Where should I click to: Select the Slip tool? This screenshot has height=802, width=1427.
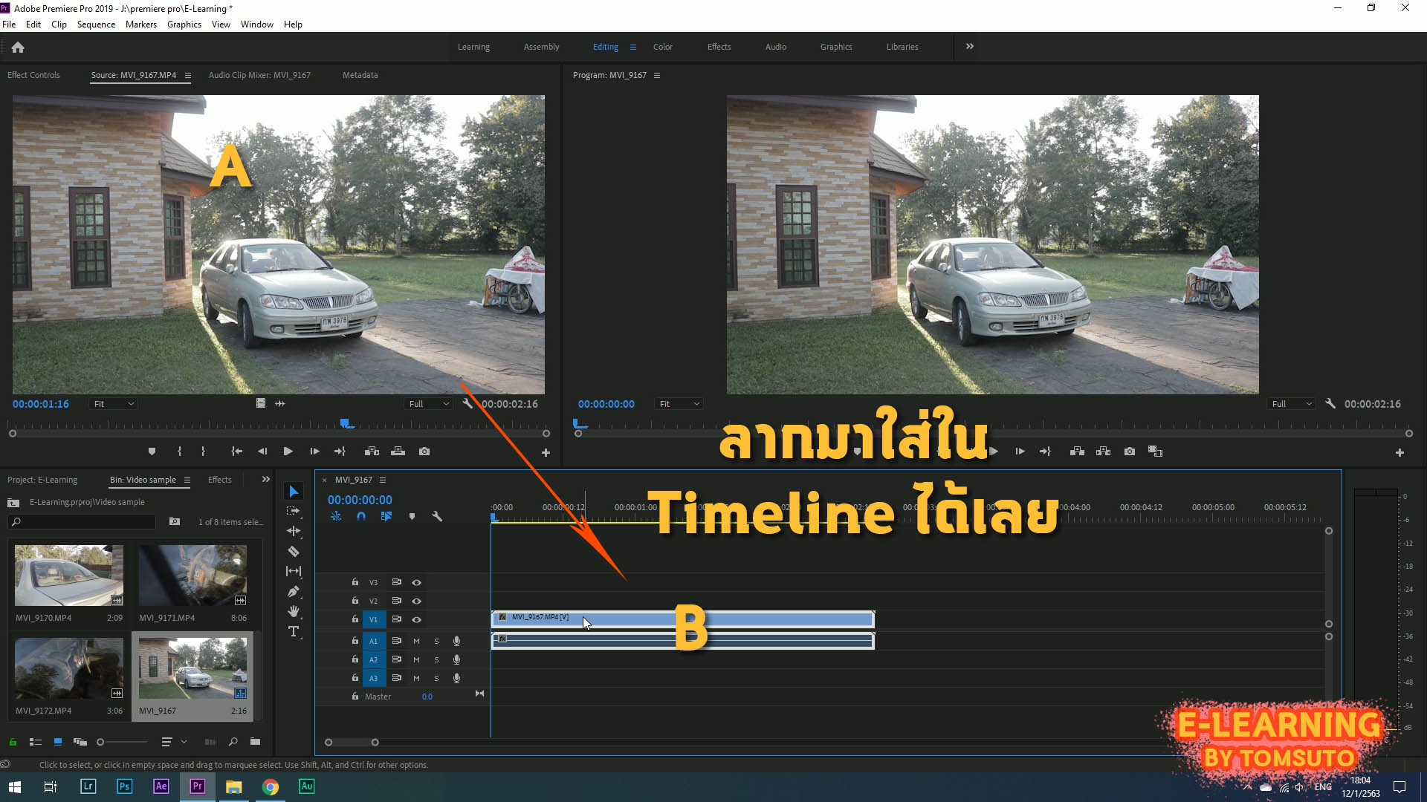click(294, 571)
